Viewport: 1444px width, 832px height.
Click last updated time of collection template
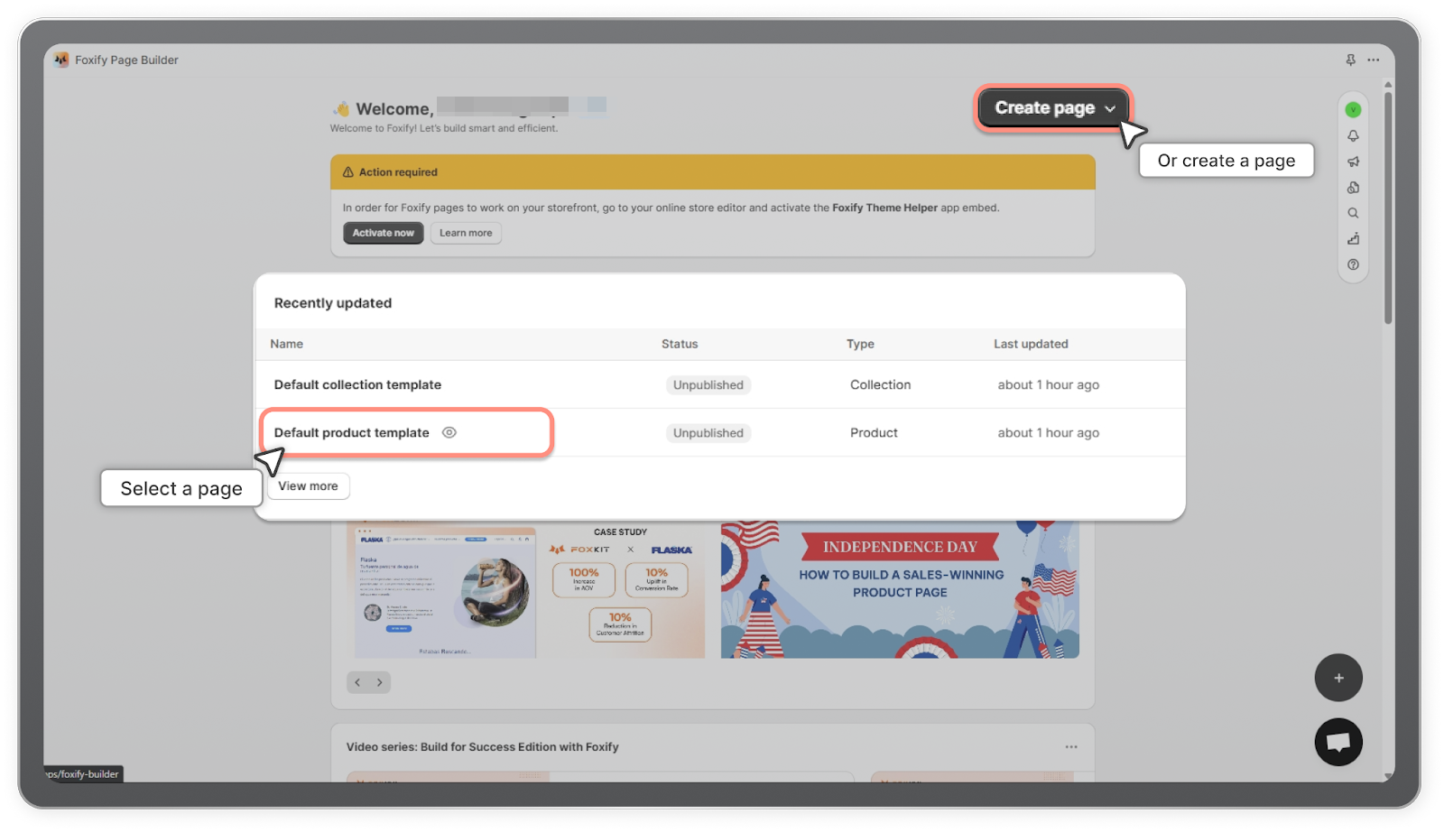click(1049, 384)
